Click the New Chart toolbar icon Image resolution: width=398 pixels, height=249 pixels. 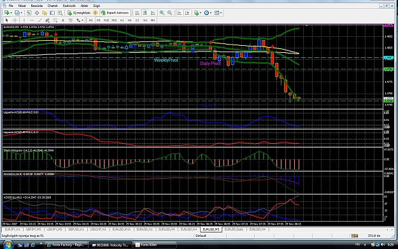point(7,13)
